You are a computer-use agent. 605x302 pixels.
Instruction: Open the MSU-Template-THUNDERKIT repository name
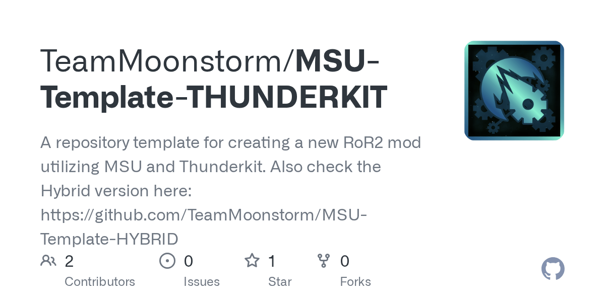(x=214, y=97)
